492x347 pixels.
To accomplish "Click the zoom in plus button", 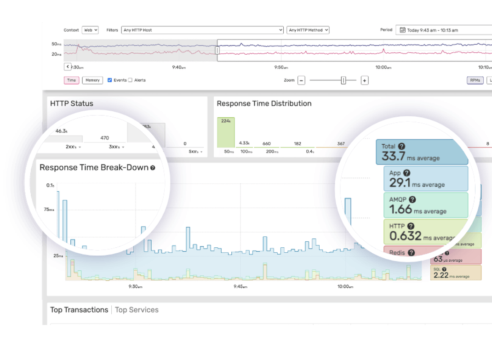I will coord(364,80).
